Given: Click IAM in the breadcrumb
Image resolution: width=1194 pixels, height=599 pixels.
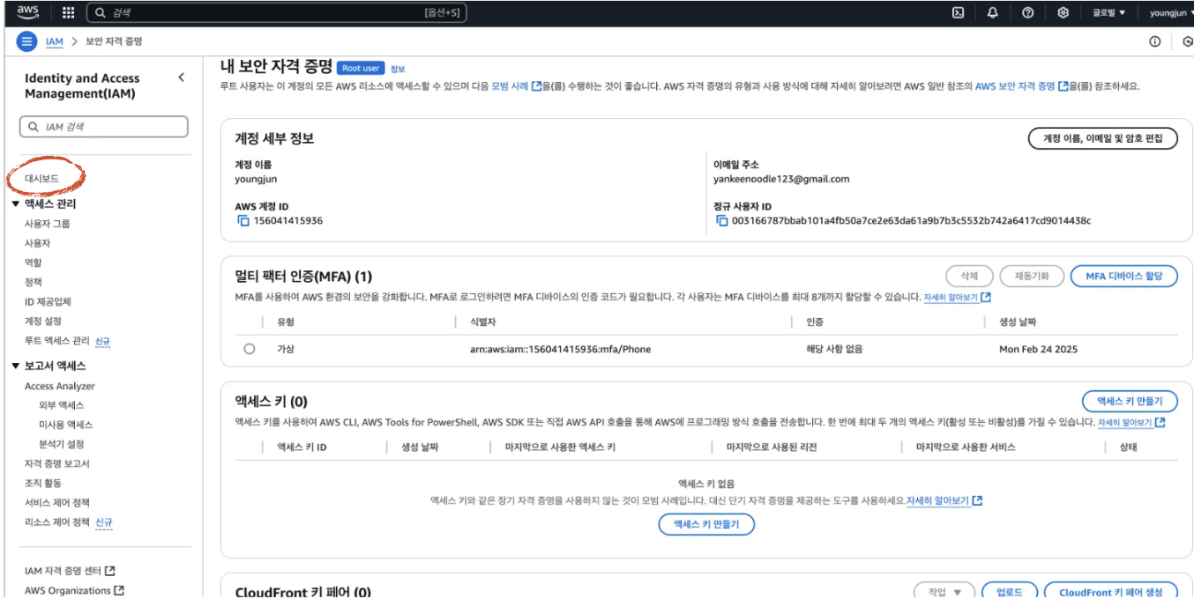Looking at the screenshot, I should pos(55,41).
